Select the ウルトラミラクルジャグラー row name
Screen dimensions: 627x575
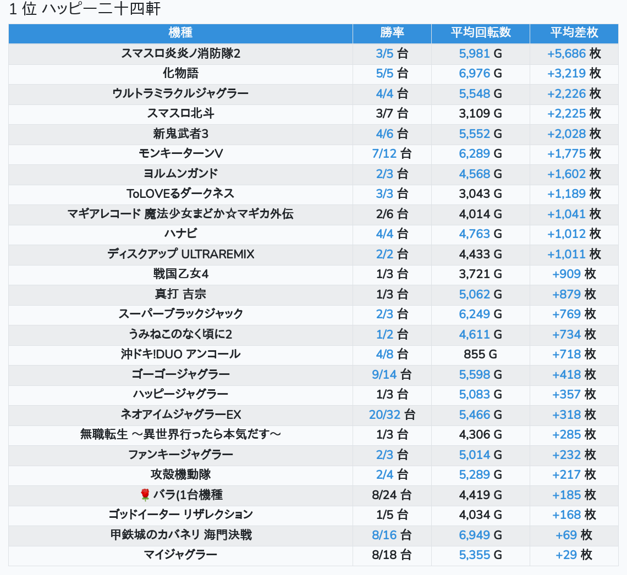[180, 93]
